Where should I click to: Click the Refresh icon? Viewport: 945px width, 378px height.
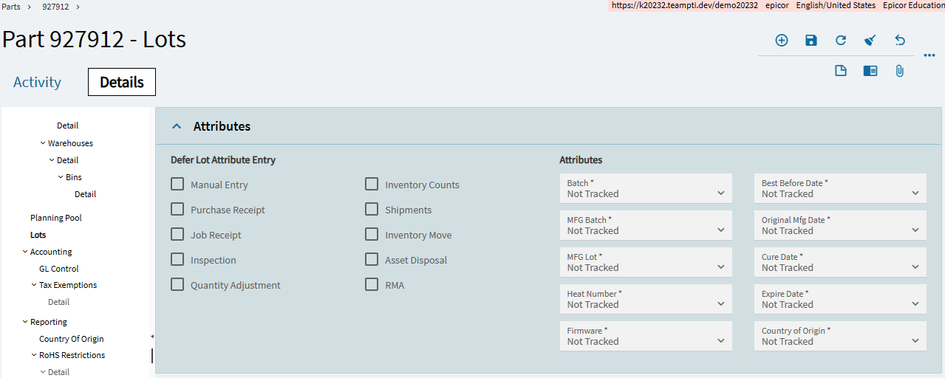click(841, 41)
